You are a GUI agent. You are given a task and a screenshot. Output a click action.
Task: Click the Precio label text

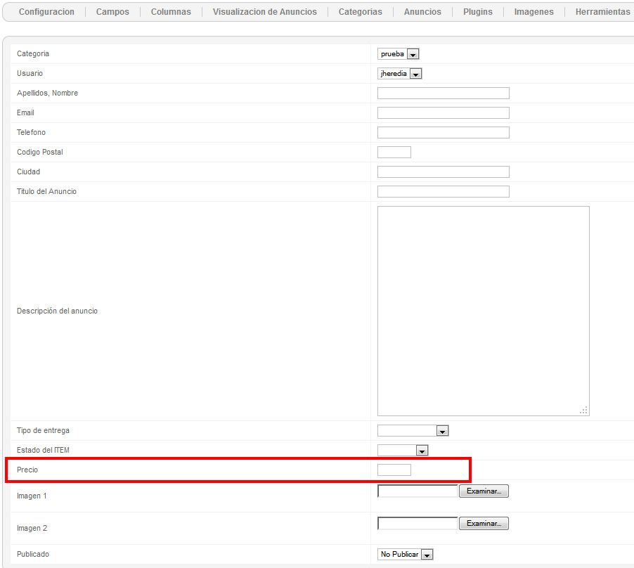27,470
